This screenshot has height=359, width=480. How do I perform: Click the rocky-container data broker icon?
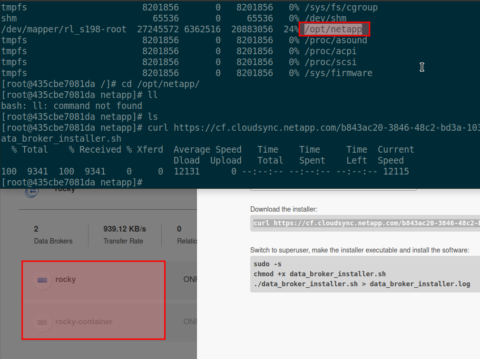pos(42,322)
